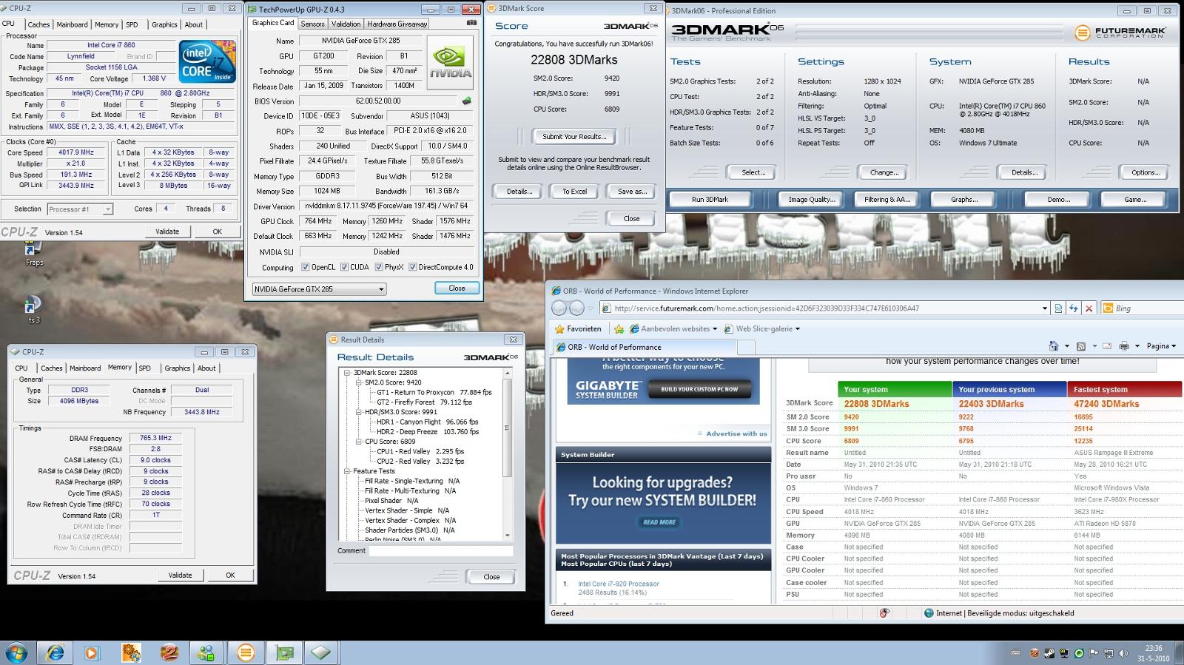
Task: Click the add to favorites bar star icon
Action: click(620, 329)
